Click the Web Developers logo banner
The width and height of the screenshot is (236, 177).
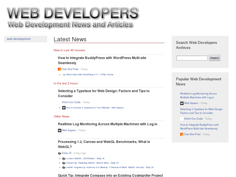[x=72, y=17]
